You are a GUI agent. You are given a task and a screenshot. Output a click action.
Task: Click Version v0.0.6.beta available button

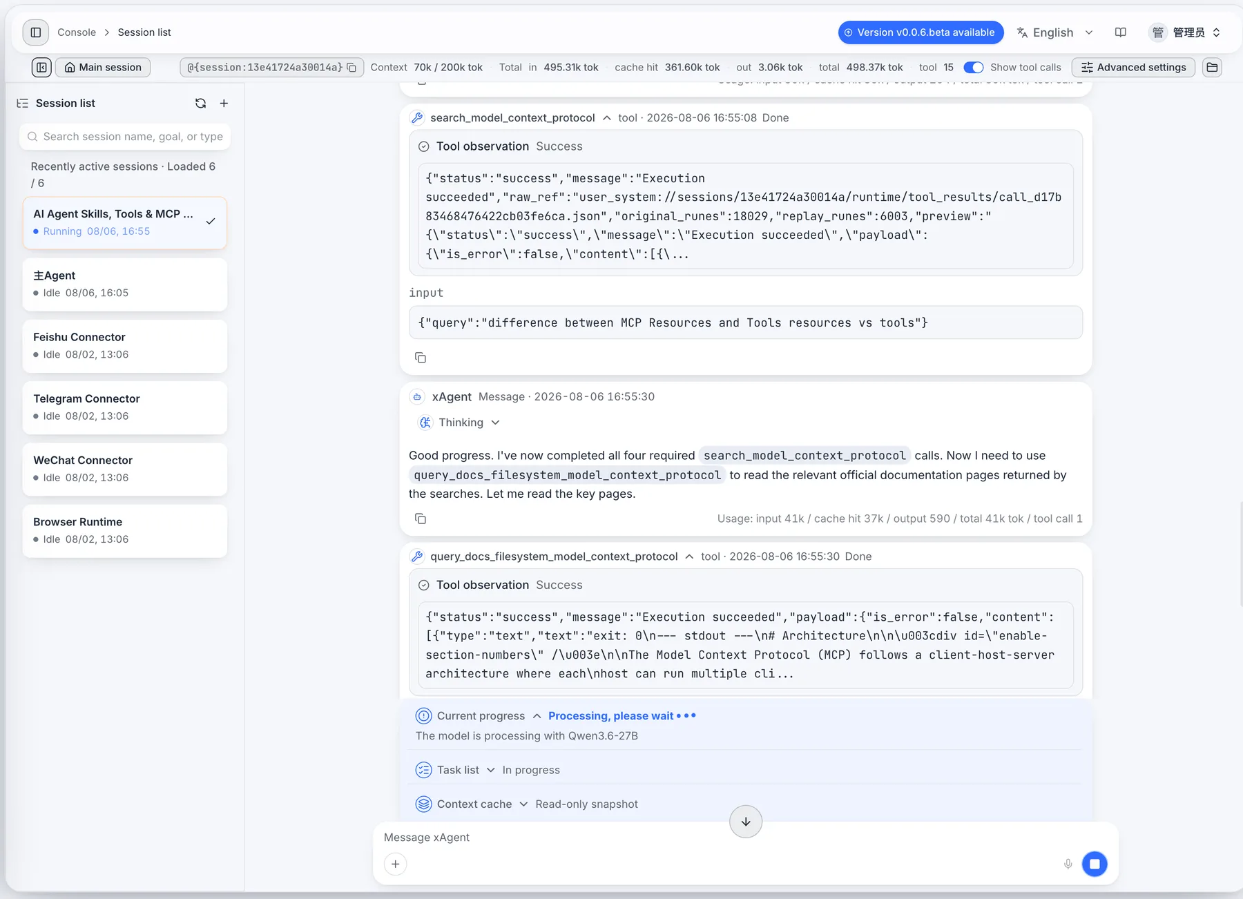[x=921, y=32]
